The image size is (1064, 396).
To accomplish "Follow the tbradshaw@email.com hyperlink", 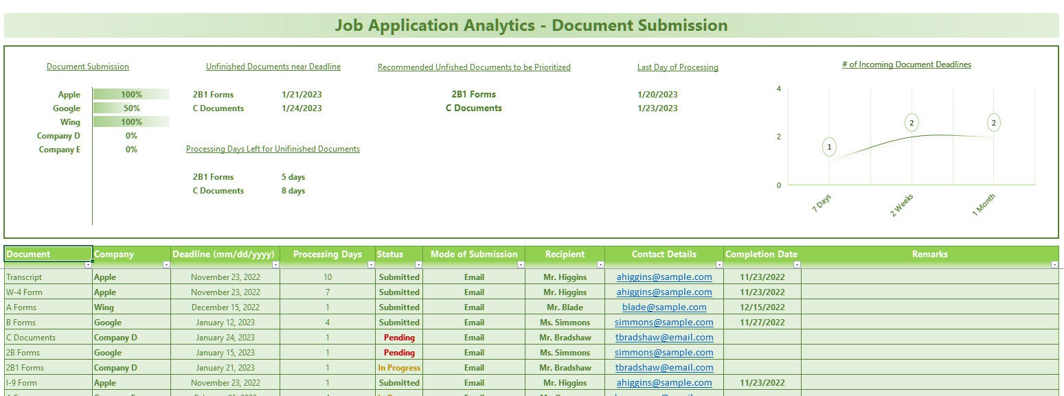I will pyautogui.click(x=664, y=337).
